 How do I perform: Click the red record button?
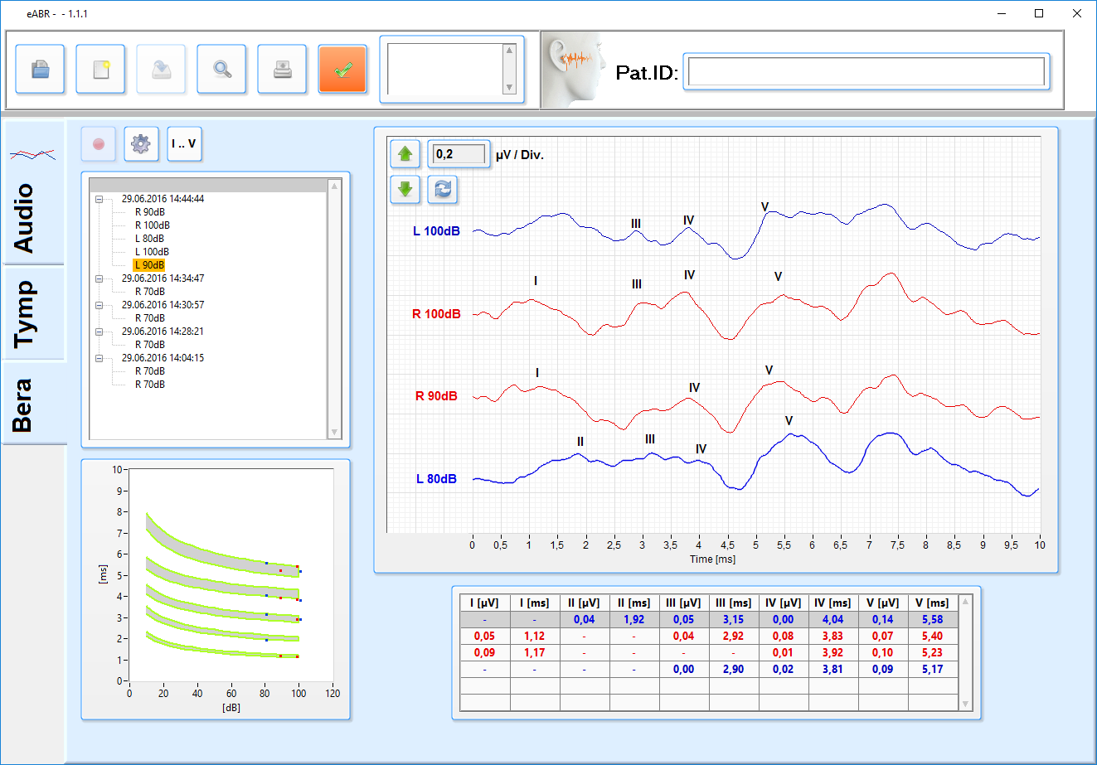pyautogui.click(x=99, y=144)
